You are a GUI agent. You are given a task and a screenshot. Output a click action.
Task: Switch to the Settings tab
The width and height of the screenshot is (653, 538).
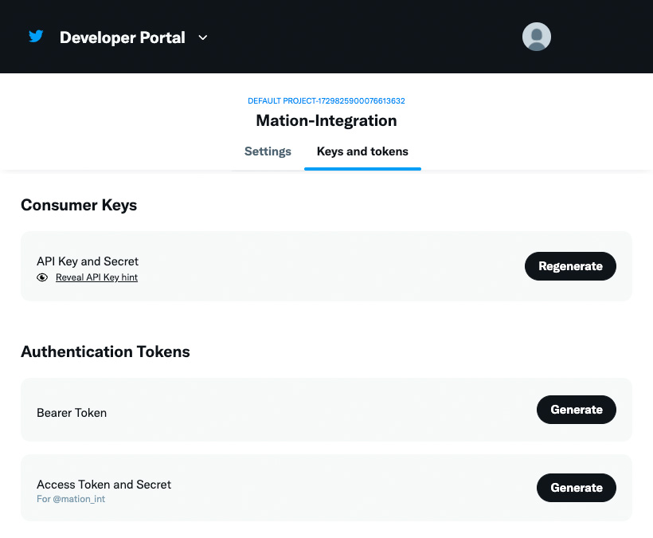pyautogui.click(x=268, y=151)
